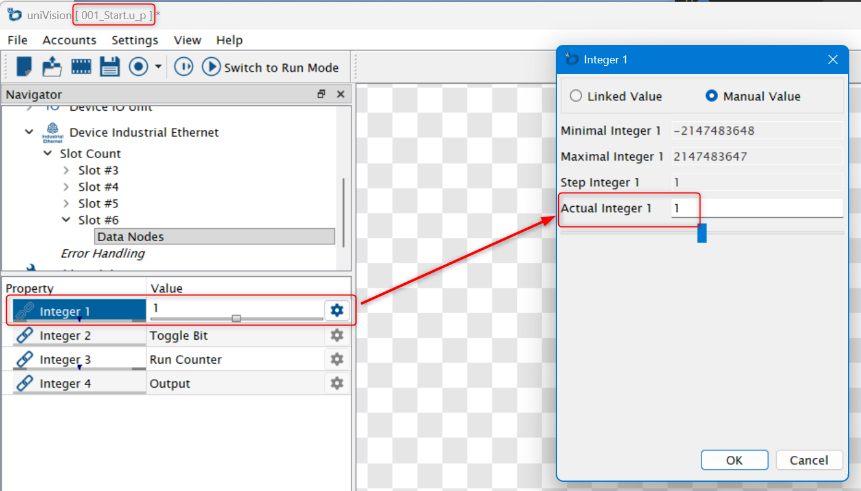Screen dimensions: 861x491
Task: Click OK in Integer 1 dialog
Action: [x=734, y=460]
